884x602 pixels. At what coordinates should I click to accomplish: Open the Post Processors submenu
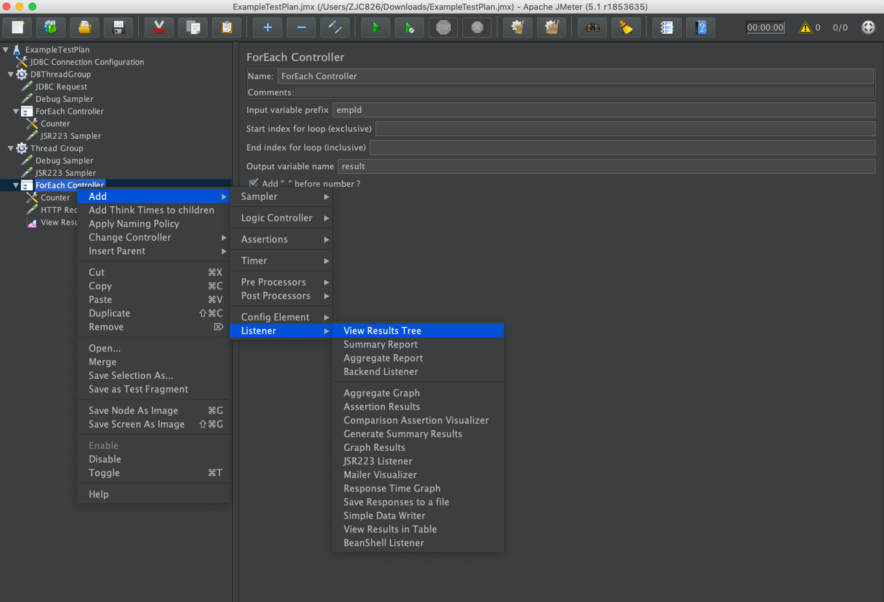pyautogui.click(x=281, y=296)
